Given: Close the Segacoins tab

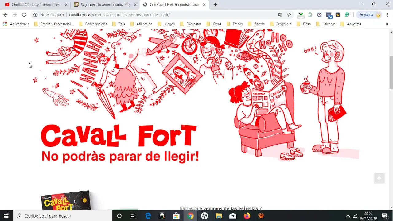Looking at the screenshot, I should click(135, 5).
